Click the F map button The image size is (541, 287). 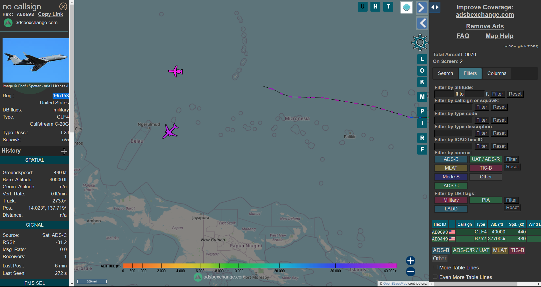(422, 149)
